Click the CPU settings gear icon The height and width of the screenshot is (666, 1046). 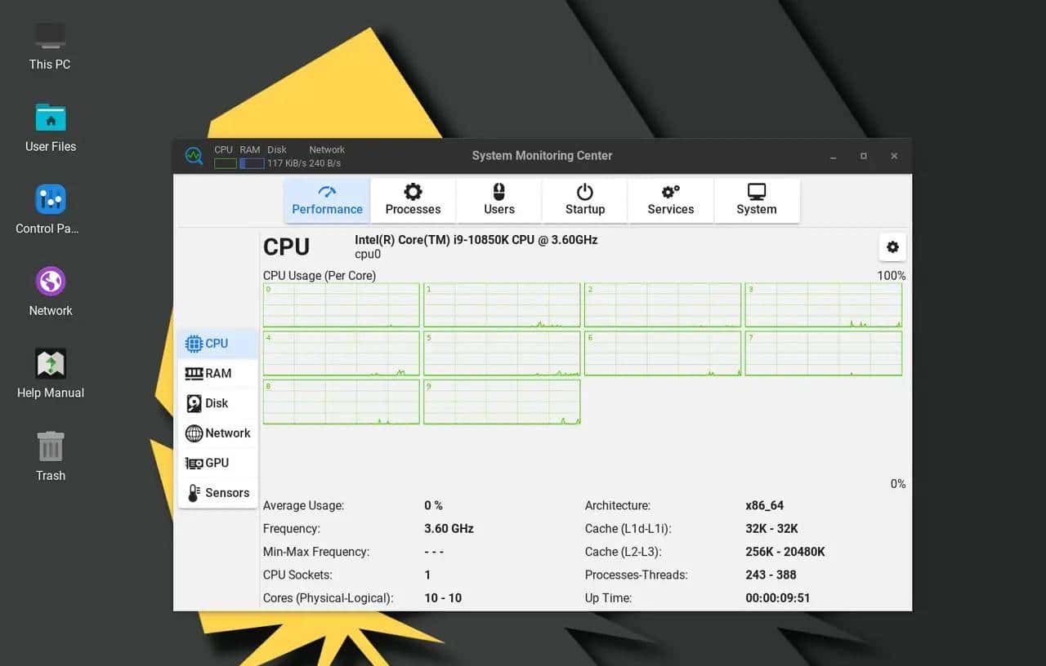(892, 247)
